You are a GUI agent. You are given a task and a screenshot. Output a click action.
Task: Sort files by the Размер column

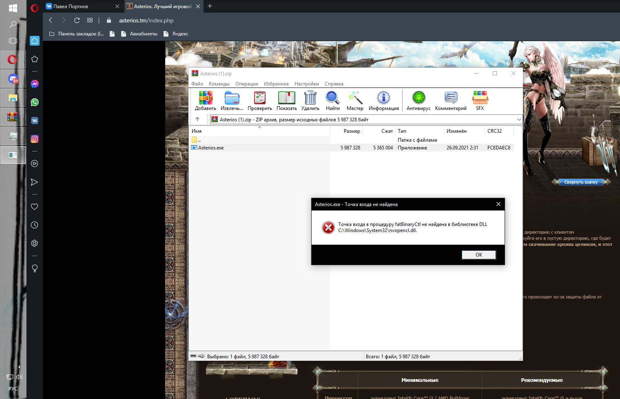(346, 131)
